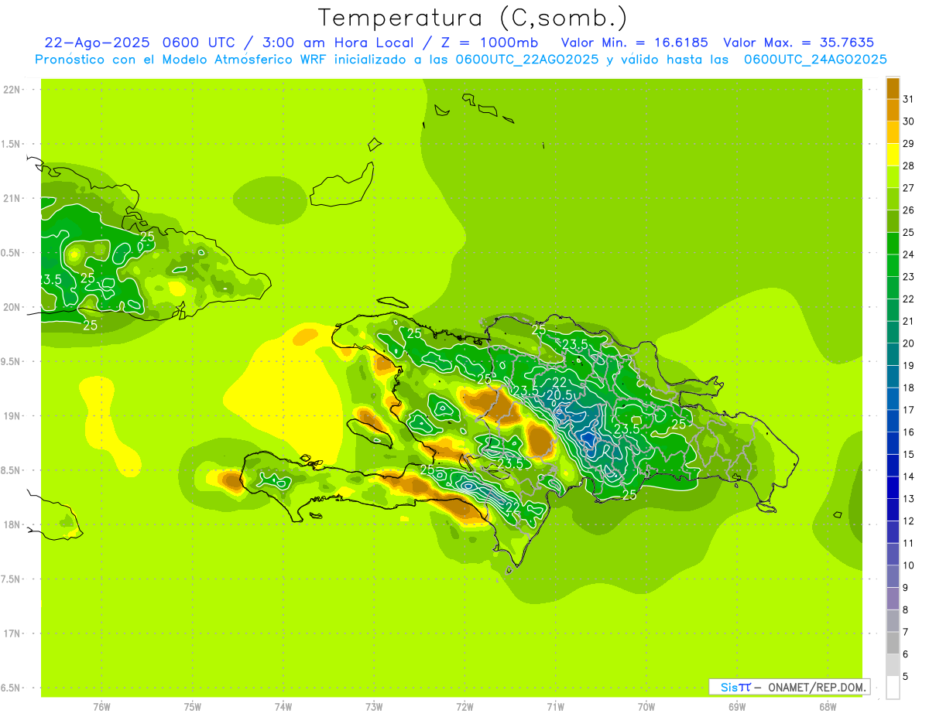The image size is (929, 717).
Task: Click the purple swatch between 8 and 9
Action: (893, 599)
